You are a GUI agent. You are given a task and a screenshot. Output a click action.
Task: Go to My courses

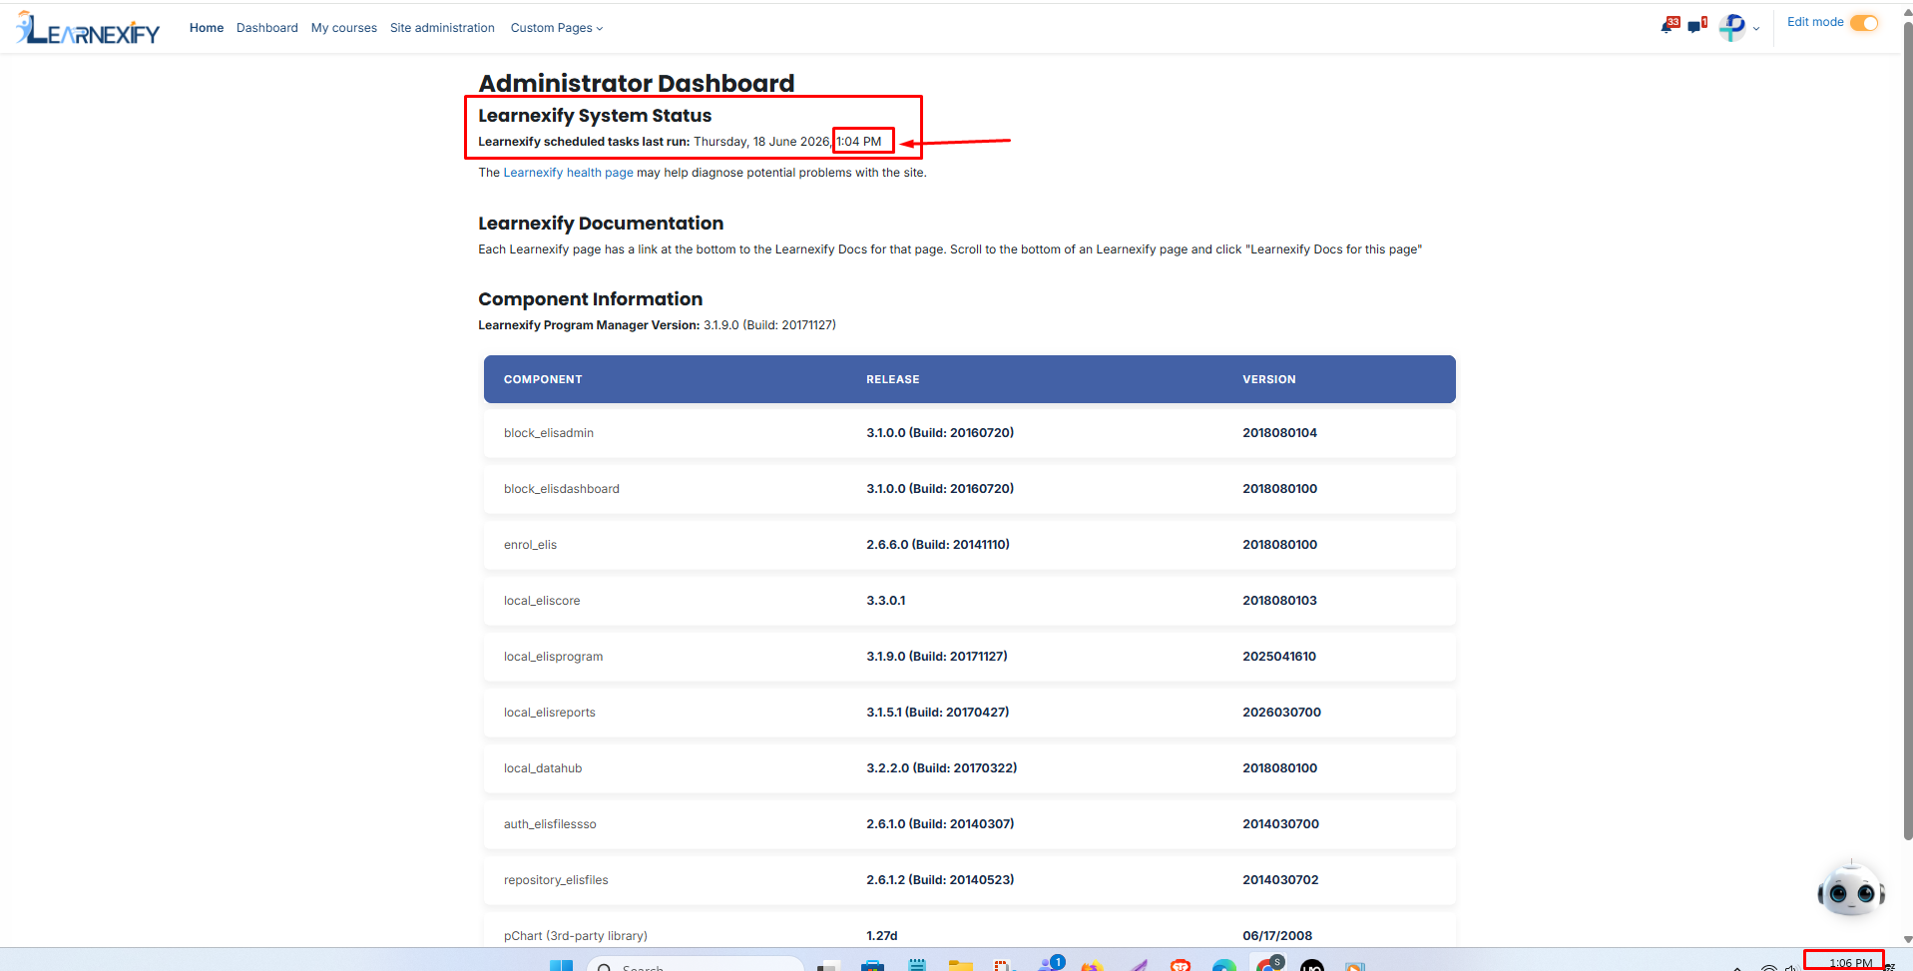point(344,28)
